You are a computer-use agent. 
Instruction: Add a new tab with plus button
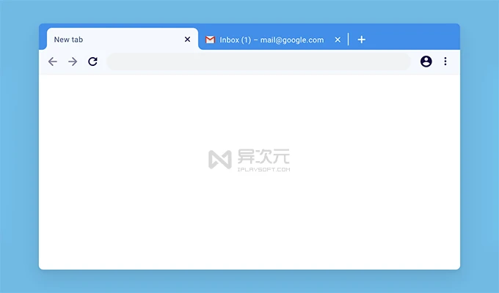(x=361, y=40)
